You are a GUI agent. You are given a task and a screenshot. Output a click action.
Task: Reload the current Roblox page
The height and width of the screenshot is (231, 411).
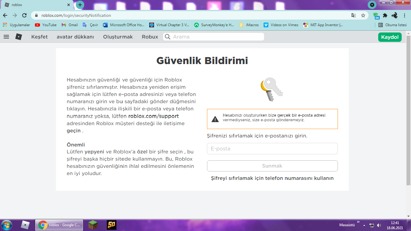click(x=24, y=15)
